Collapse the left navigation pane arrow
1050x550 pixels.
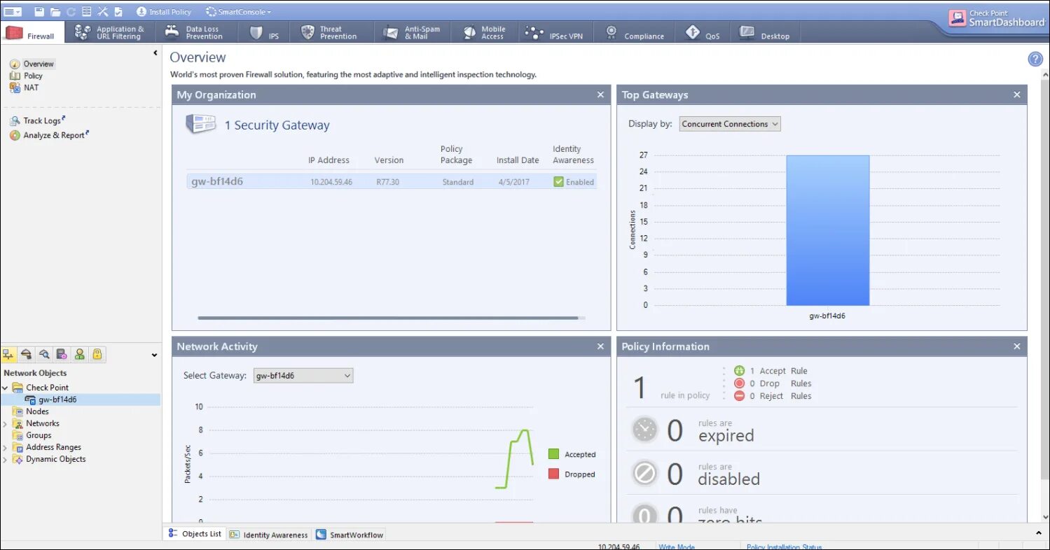pos(156,53)
